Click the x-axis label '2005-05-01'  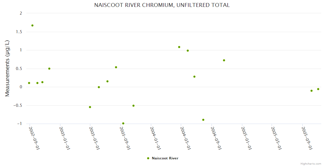point(276,138)
